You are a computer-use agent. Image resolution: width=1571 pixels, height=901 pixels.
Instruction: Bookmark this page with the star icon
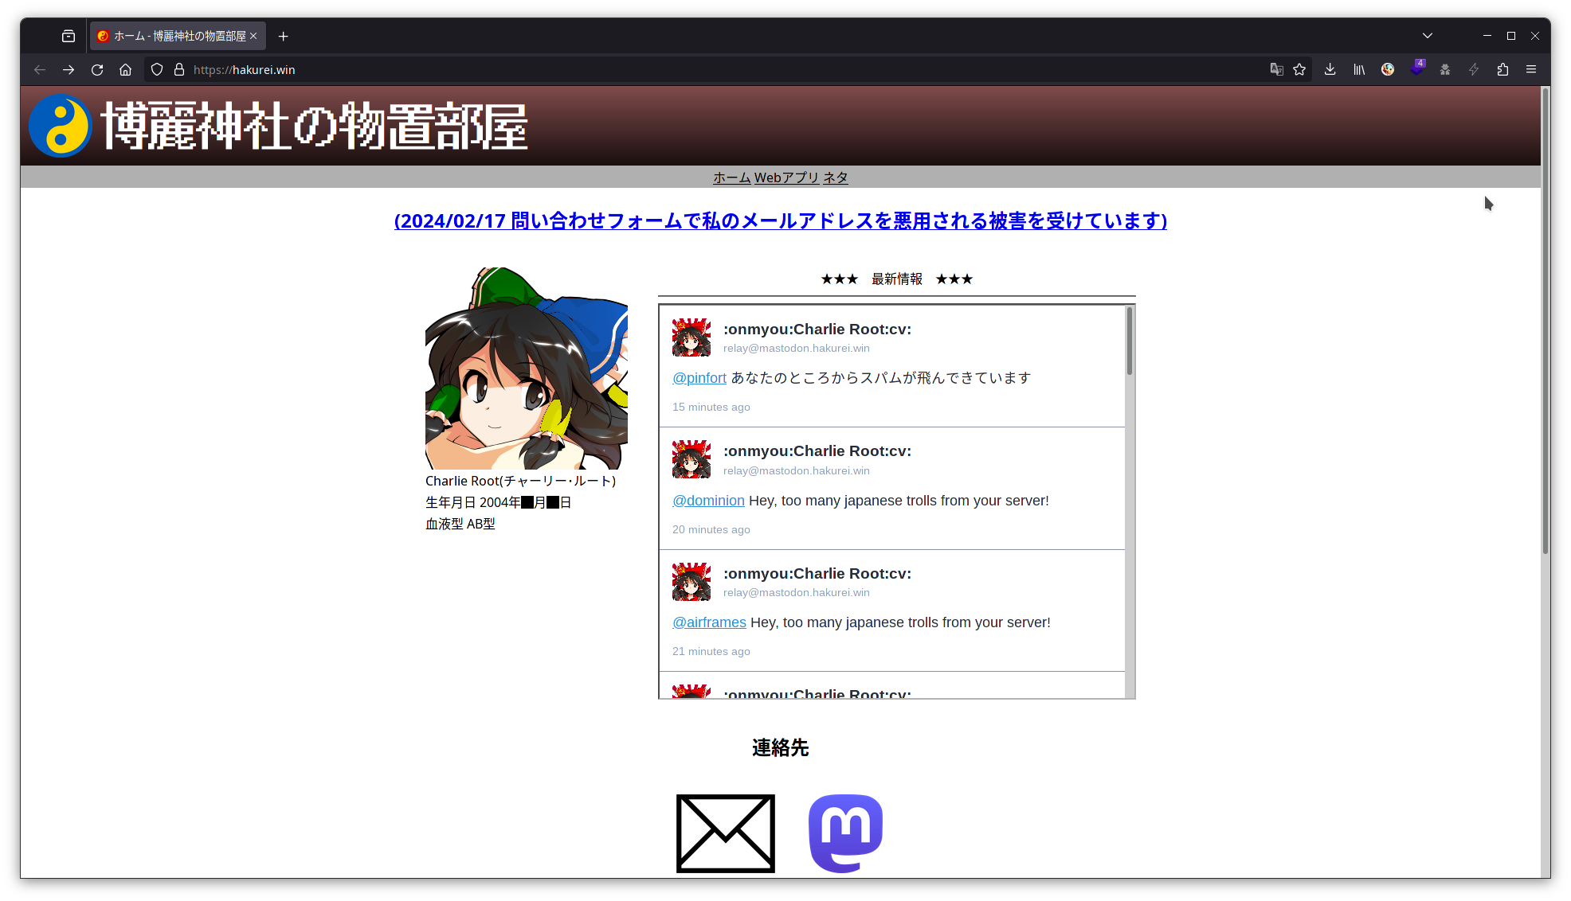pos(1299,69)
